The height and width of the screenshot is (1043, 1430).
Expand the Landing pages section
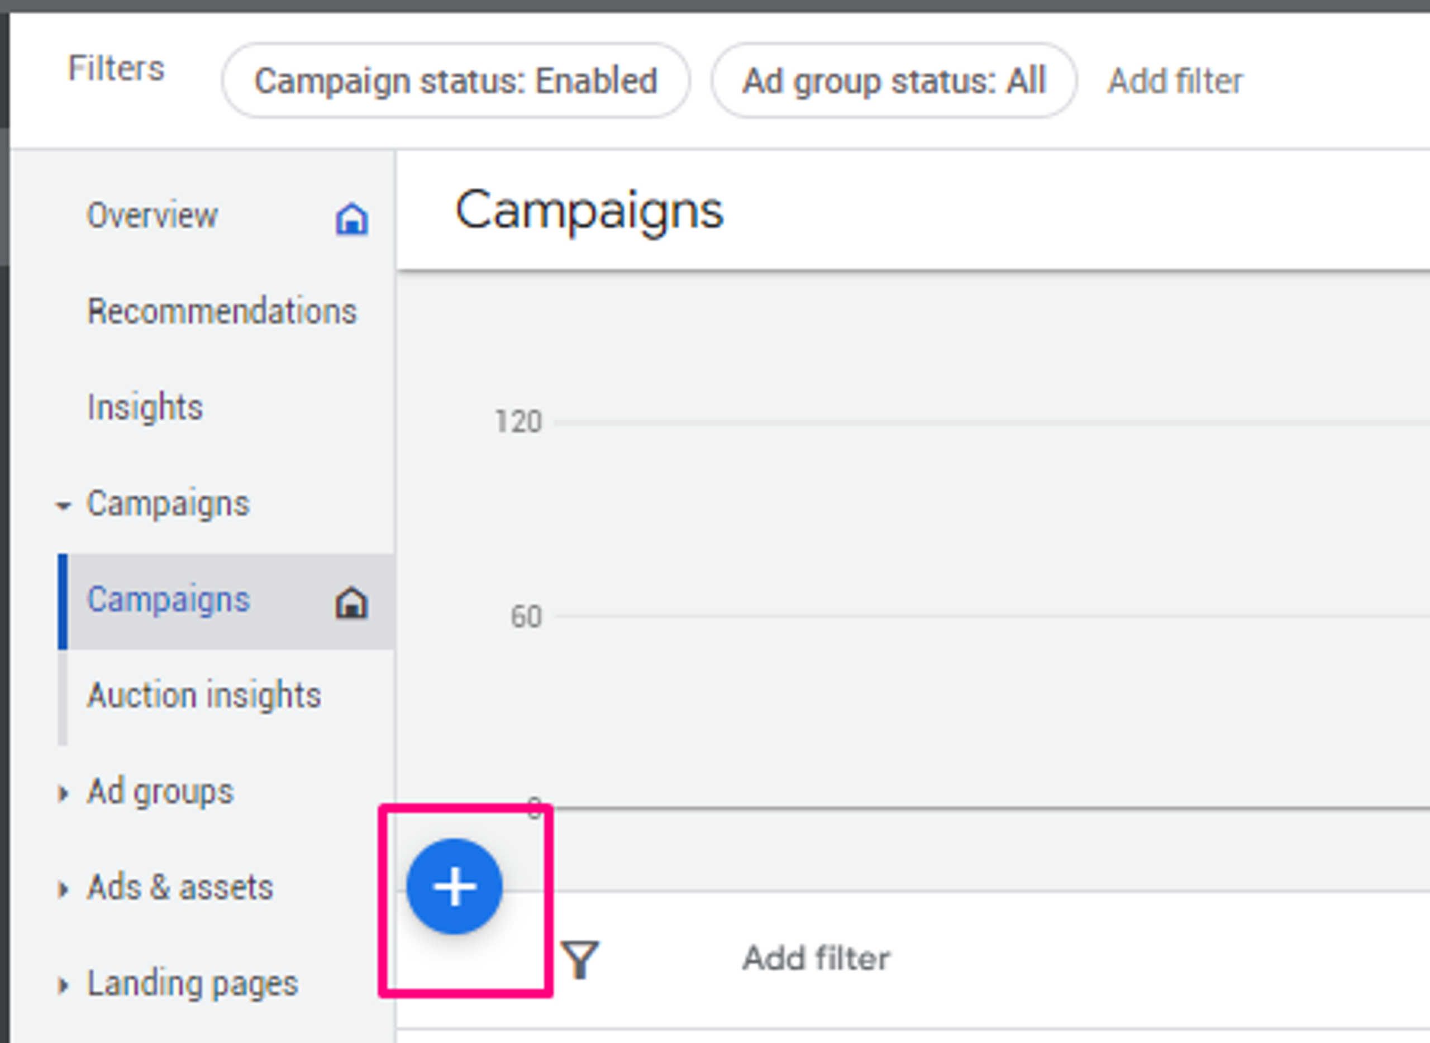coord(63,985)
